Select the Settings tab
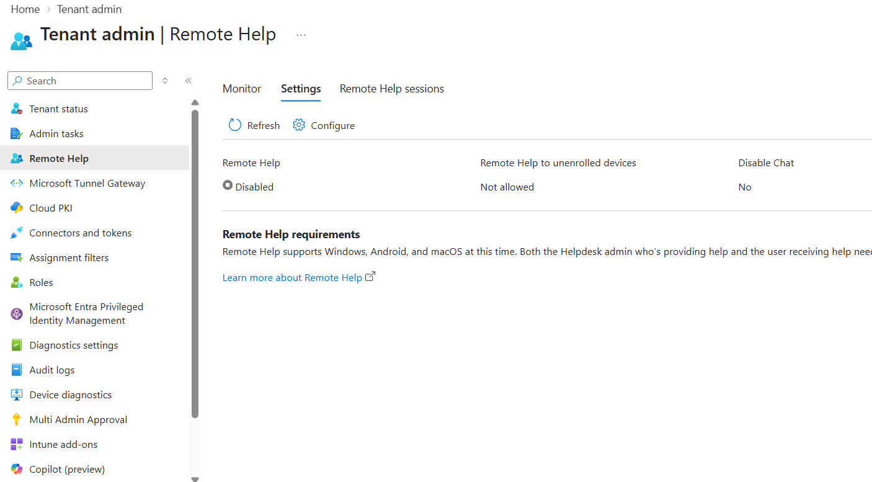 tap(301, 89)
